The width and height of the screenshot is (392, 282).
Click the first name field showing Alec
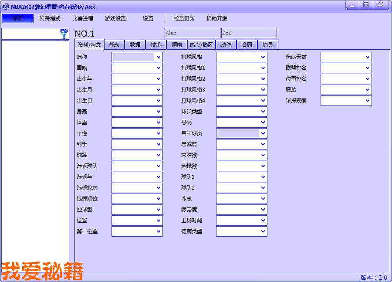pyautogui.click(x=192, y=33)
